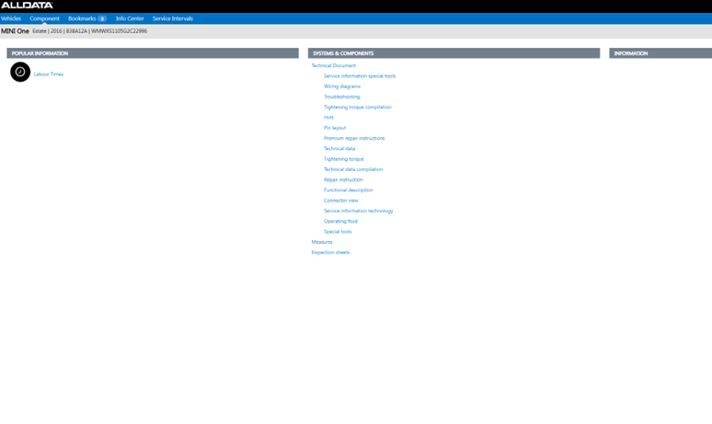Click the Systems & Components header
Viewport: 712px width, 424px height.
click(x=454, y=53)
